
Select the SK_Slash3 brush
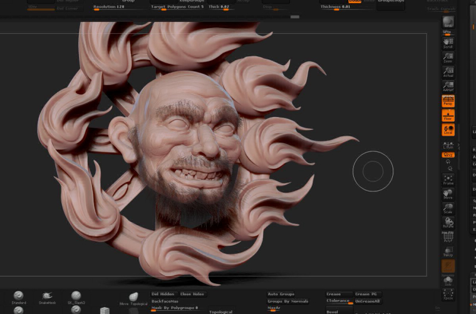point(76,297)
